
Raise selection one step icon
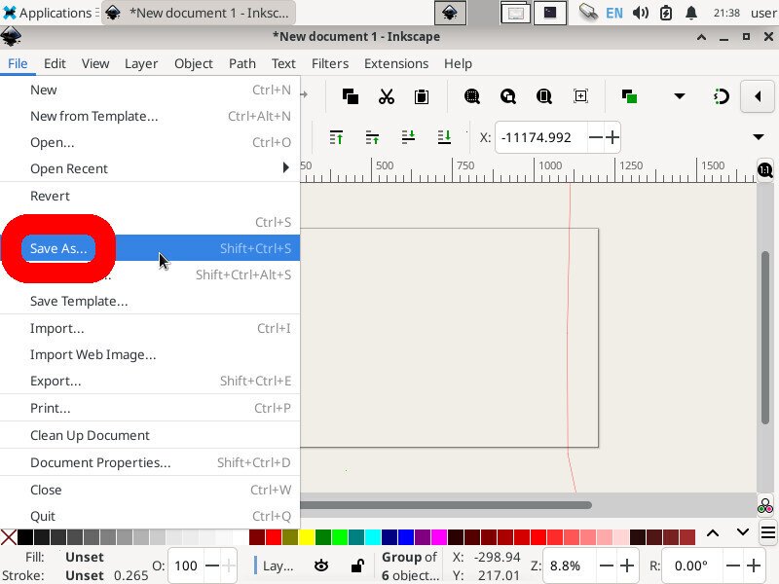coord(372,137)
